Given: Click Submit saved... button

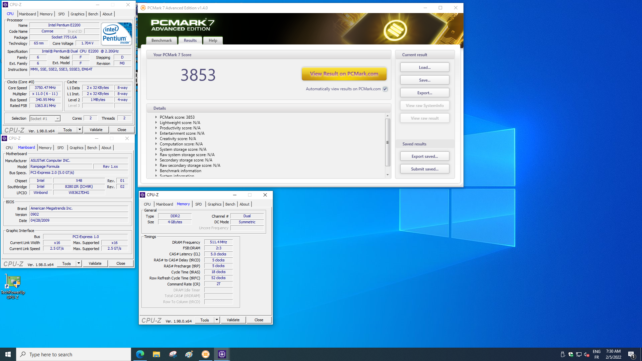Looking at the screenshot, I should [425, 169].
